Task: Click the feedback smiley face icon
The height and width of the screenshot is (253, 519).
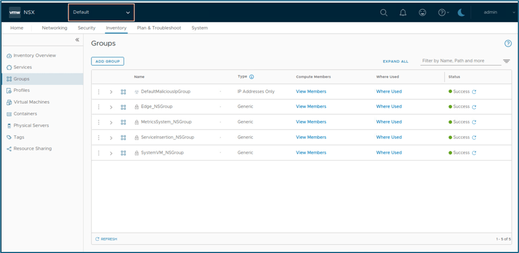Action: pyautogui.click(x=422, y=13)
